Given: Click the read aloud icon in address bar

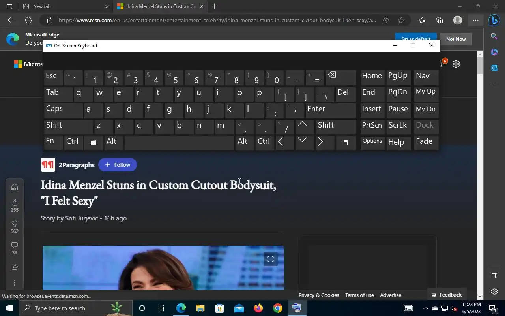Looking at the screenshot, I should pyautogui.click(x=385, y=20).
